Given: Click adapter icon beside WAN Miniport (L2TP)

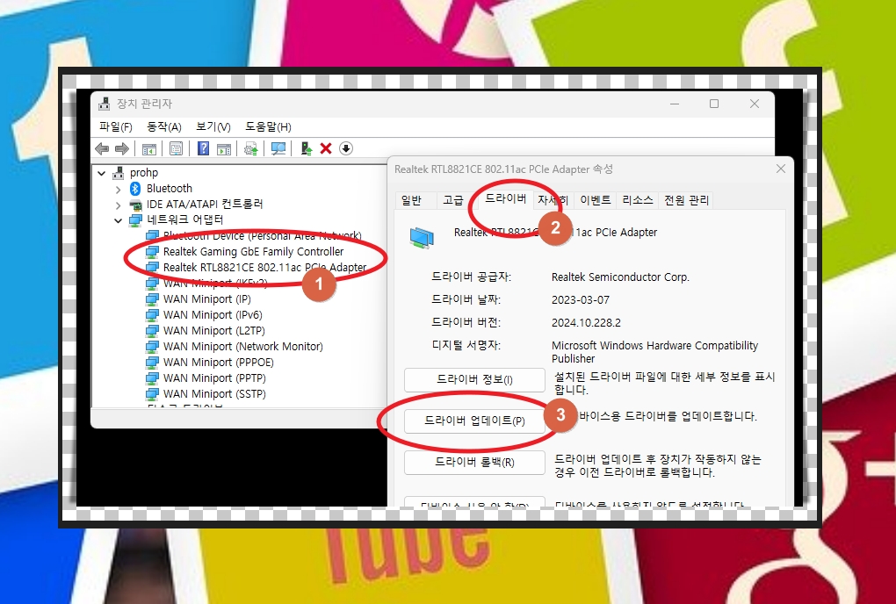Looking at the screenshot, I should click(152, 331).
